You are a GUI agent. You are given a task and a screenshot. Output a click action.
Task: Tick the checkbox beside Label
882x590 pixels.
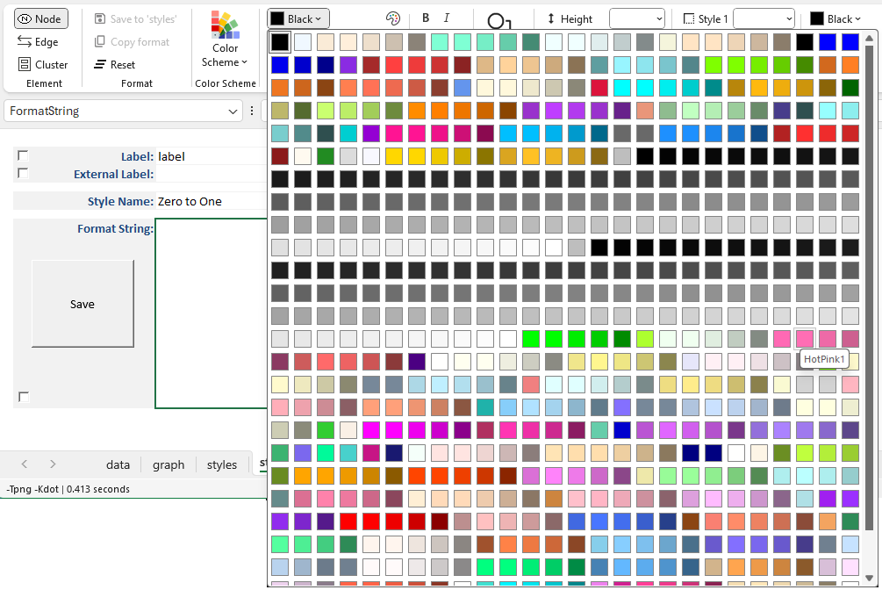pyautogui.click(x=23, y=155)
